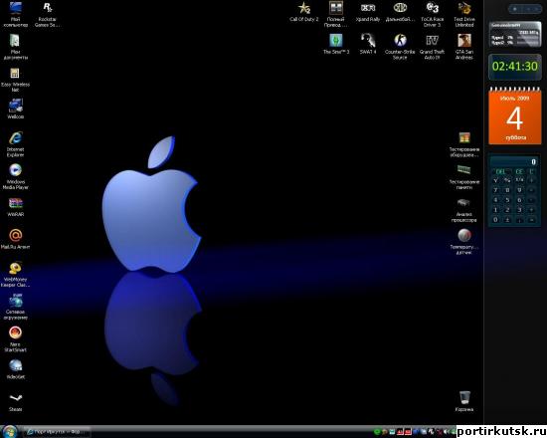Image resolution: width=547 pixels, height=438 pixels.
Task: Click the square root calculator key
Action: point(495,180)
